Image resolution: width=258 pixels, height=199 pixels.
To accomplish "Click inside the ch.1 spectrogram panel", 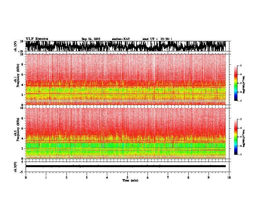I will tap(125, 79).
